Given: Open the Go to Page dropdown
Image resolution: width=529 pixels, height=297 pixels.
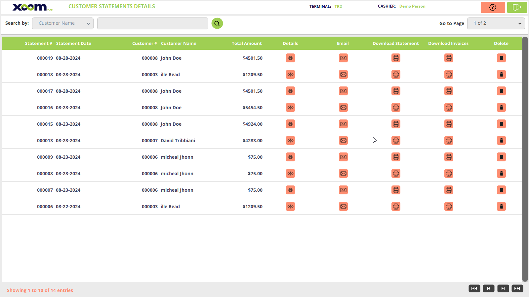Looking at the screenshot, I should [x=496, y=23].
